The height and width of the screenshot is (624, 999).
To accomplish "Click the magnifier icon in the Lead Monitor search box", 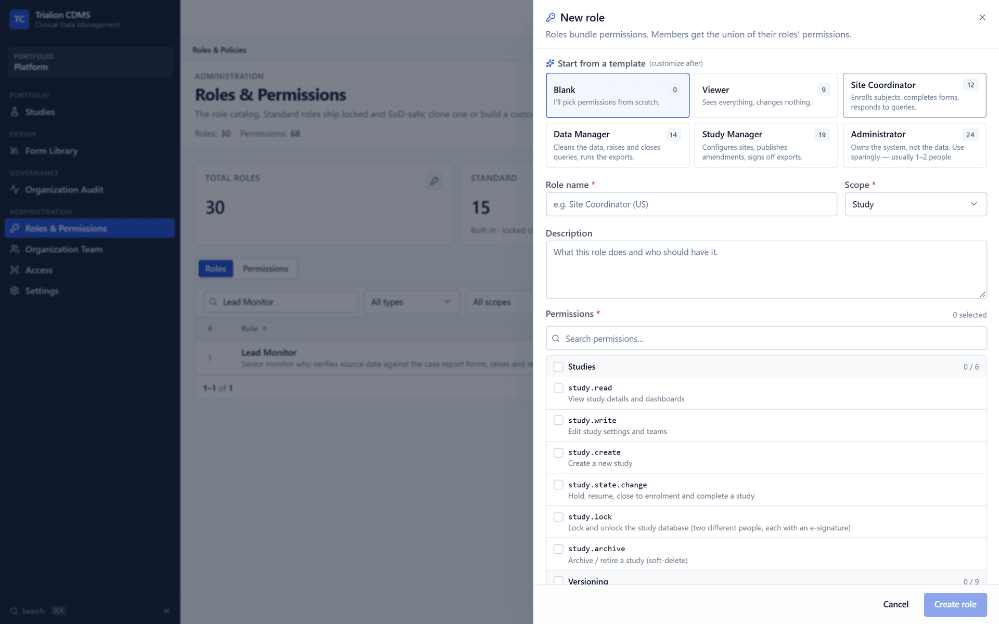I will click(x=213, y=302).
